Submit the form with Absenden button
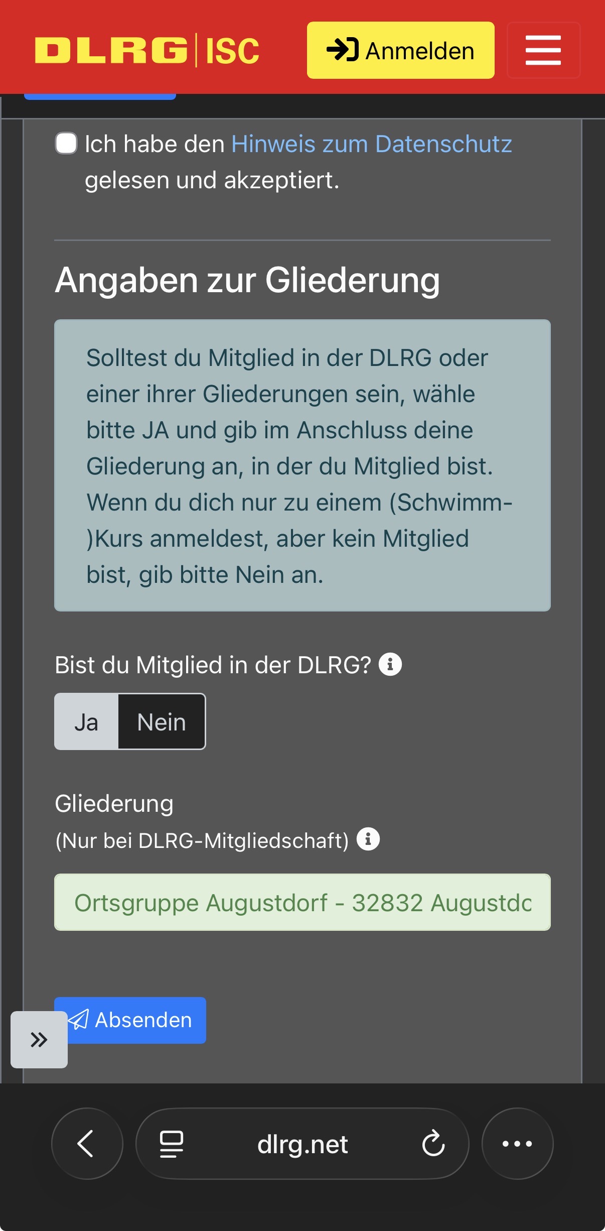 [x=130, y=1020]
